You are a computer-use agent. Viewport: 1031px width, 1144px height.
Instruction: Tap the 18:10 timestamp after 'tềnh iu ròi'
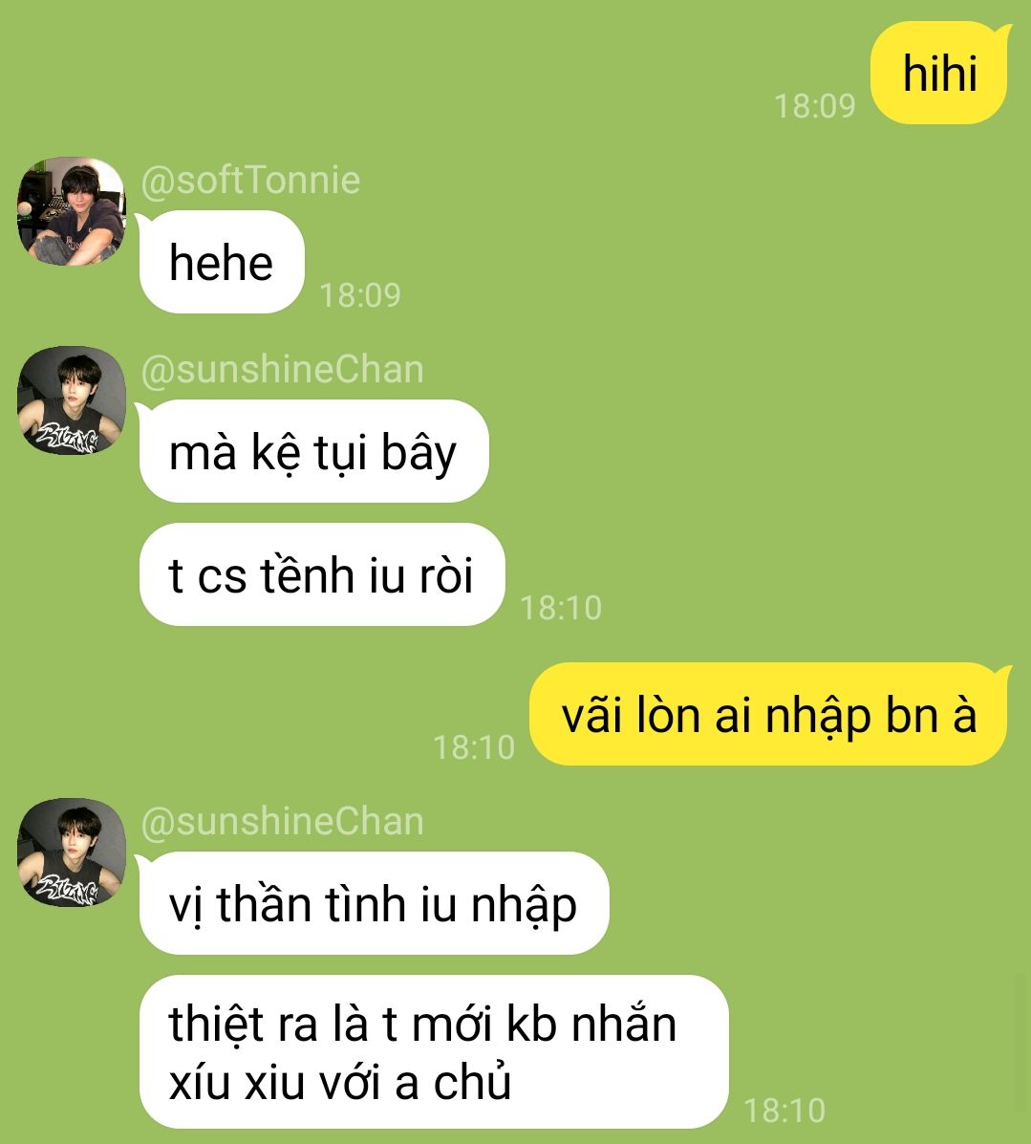click(x=561, y=608)
